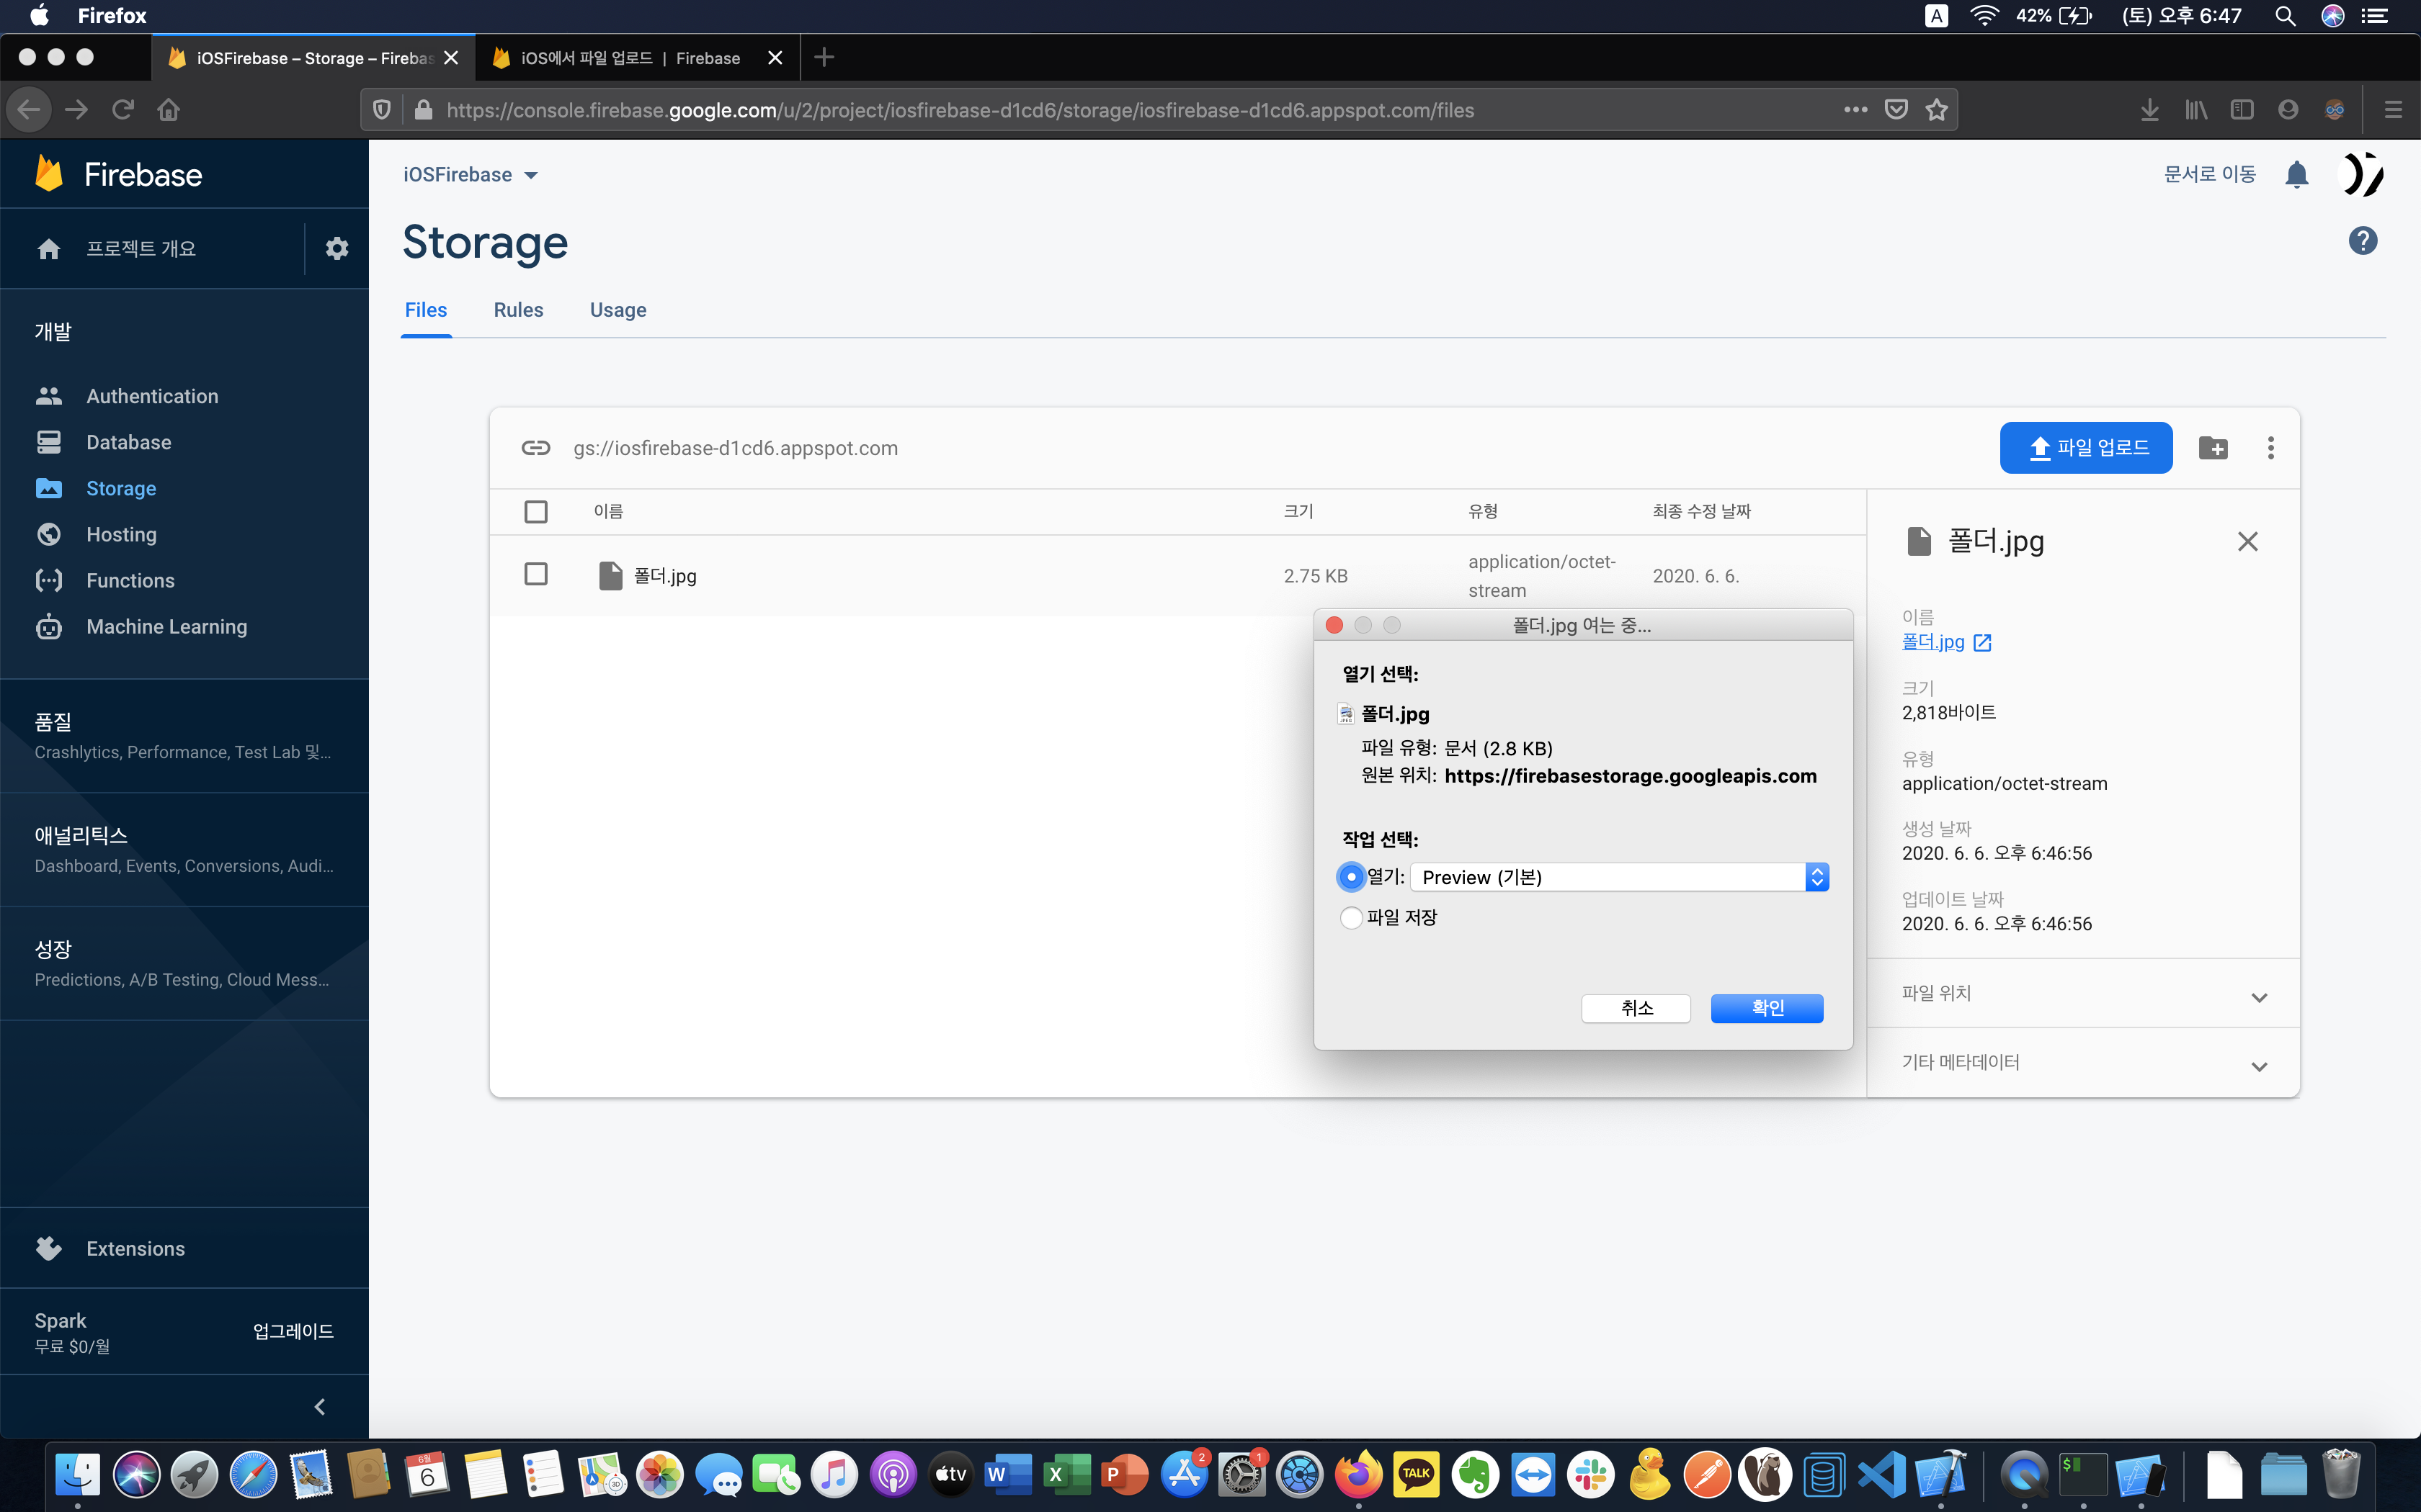Click the notifications bell icon
This screenshot has width=2421, height=1512.
(2296, 175)
